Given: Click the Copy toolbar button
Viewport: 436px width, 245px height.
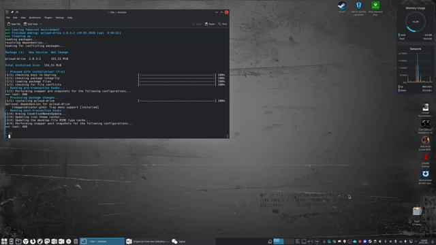Looking at the screenshot, I should click(x=197, y=24).
